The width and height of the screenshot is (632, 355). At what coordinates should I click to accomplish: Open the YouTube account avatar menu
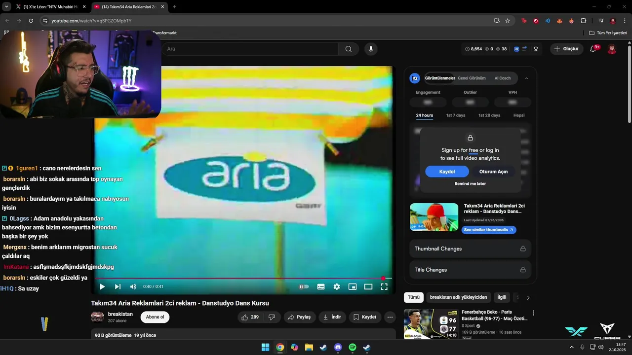[612, 49]
